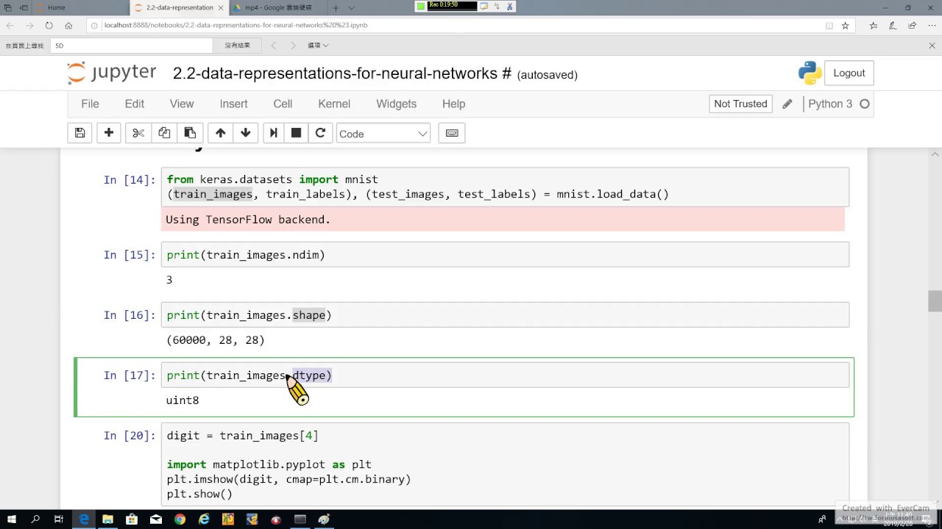The image size is (942, 529).
Task: Add this page to favorites star
Action: click(x=846, y=25)
